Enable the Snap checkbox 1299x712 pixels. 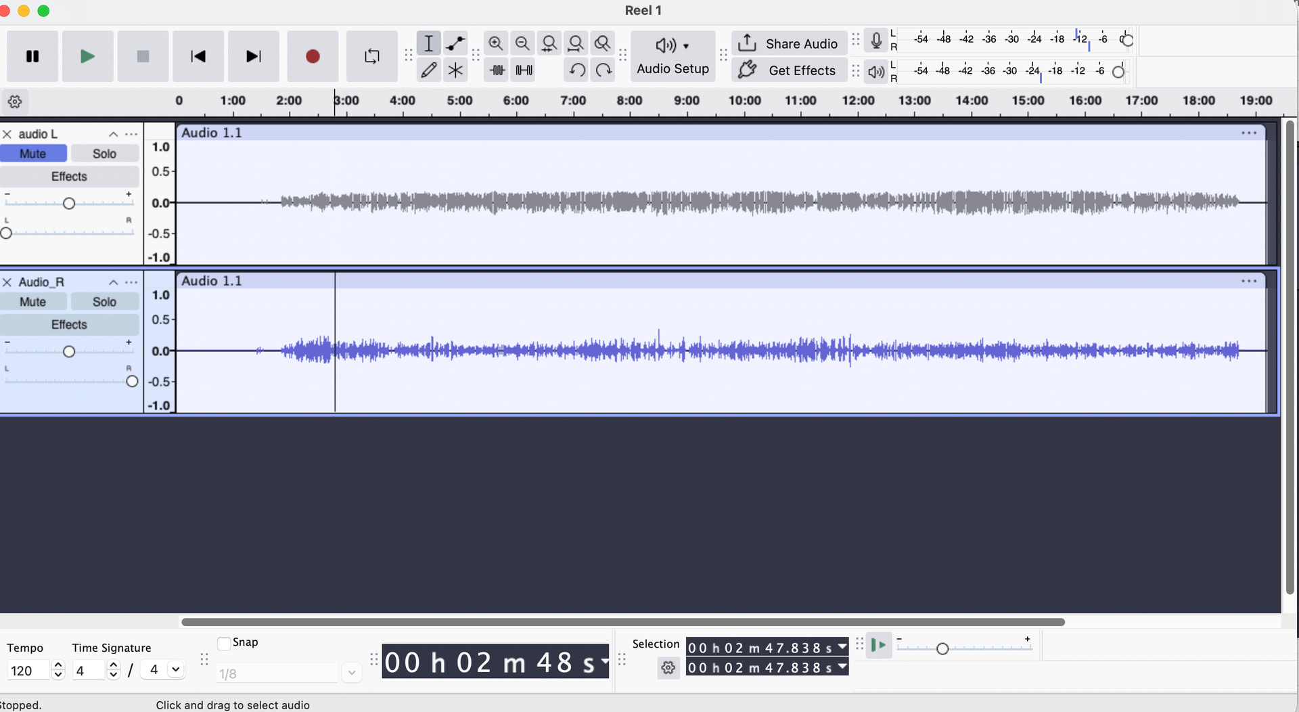[223, 642]
